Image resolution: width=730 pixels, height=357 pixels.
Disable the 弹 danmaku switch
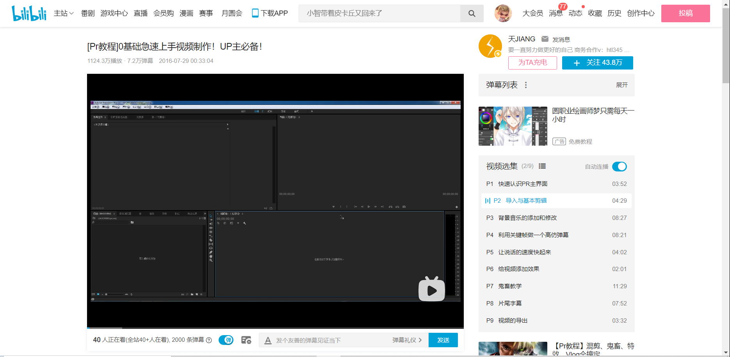click(226, 340)
